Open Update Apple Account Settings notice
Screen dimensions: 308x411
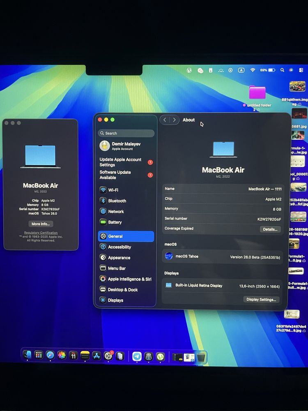(126, 162)
